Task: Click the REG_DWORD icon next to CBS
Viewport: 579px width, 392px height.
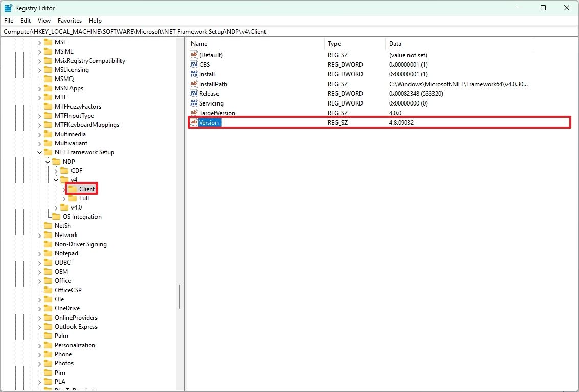Action: coord(194,64)
